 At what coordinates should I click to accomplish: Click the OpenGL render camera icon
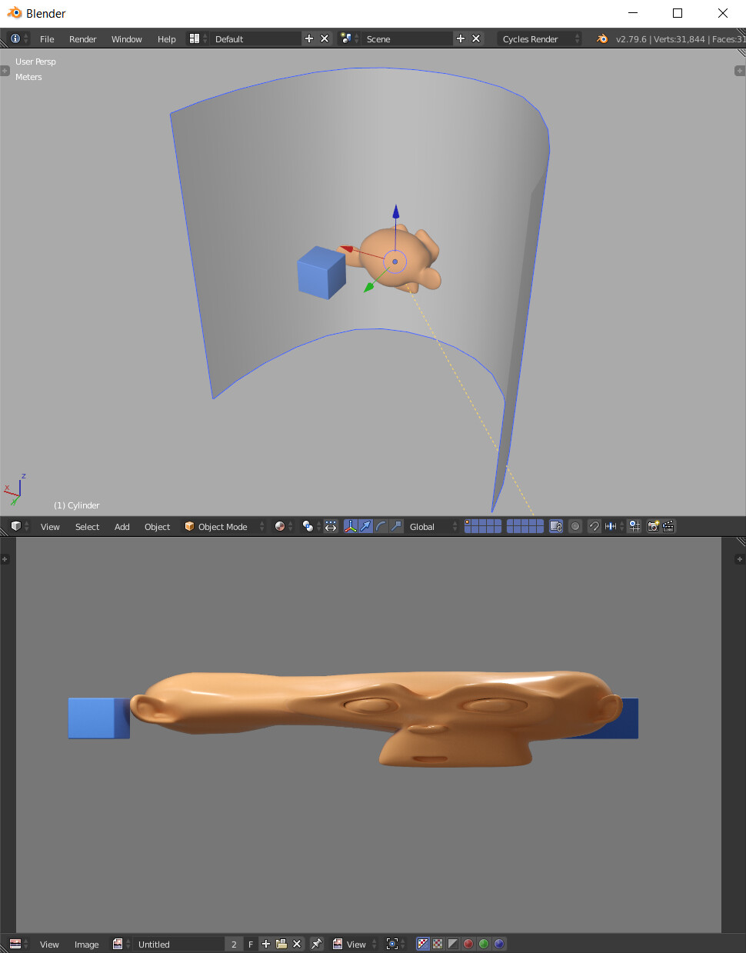654,526
